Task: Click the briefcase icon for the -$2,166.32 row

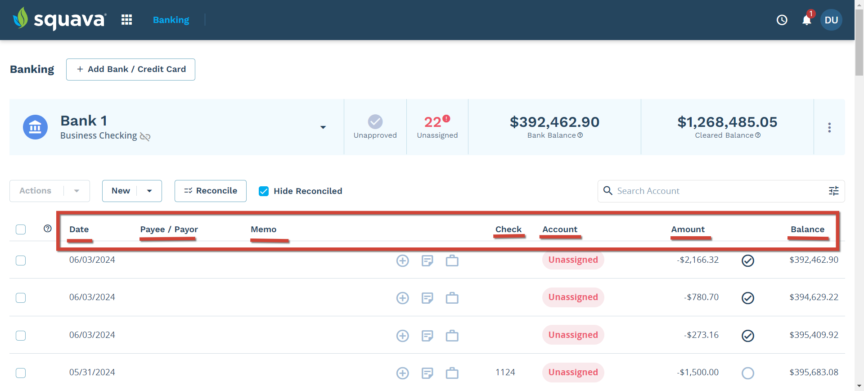Action: coord(452,261)
